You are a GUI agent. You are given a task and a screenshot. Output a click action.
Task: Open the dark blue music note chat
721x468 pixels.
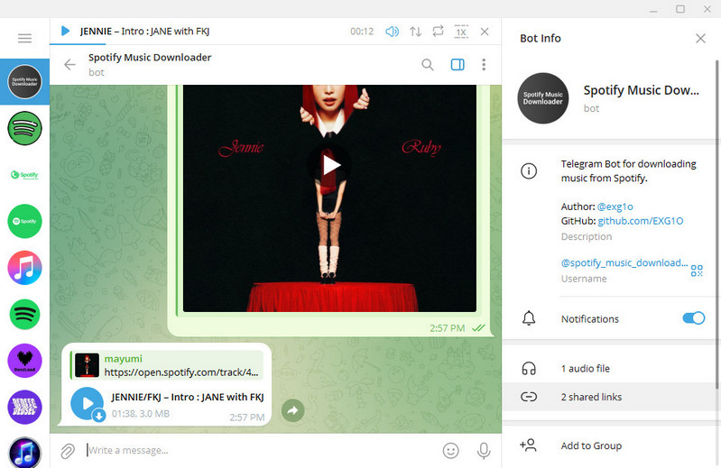(x=25, y=453)
